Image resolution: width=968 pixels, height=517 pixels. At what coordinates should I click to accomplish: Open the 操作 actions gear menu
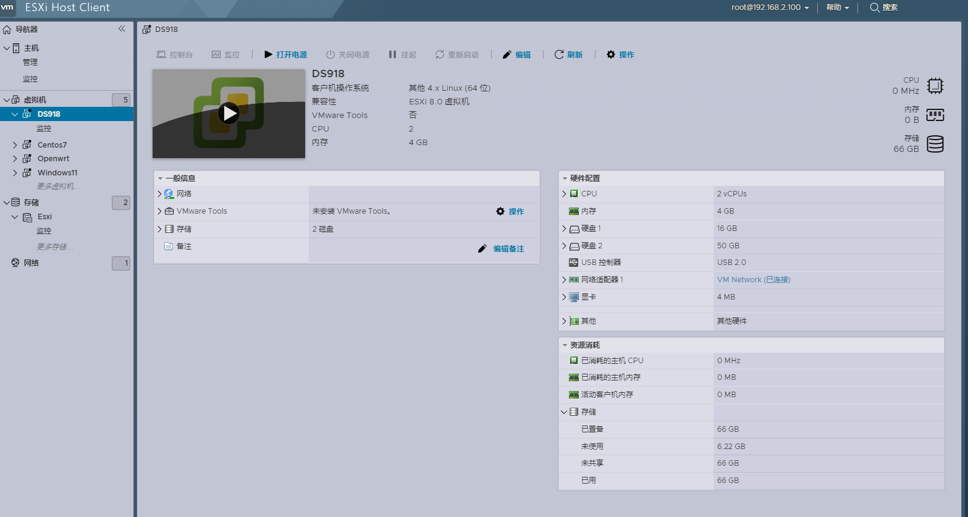[620, 54]
